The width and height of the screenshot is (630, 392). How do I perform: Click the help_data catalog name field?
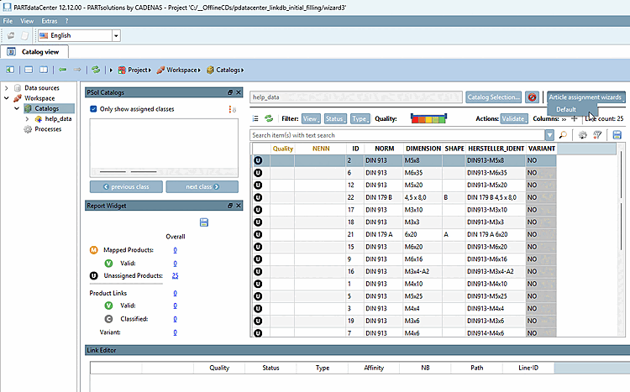point(355,97)
